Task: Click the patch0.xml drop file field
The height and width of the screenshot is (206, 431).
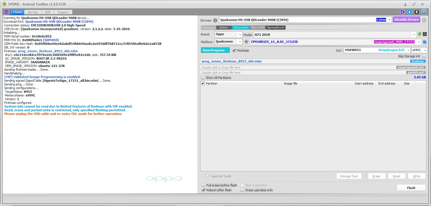Action: (x=313, y=73)
